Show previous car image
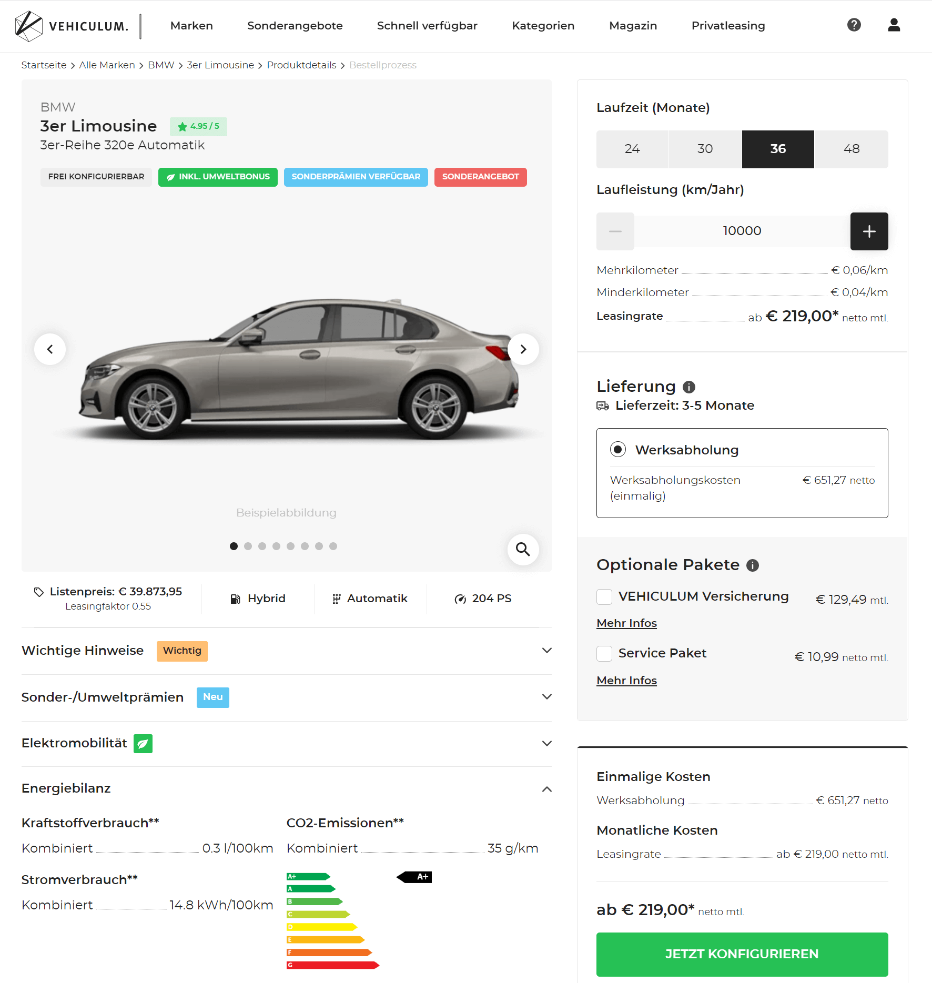This screenshot has width=932, height=983. point(50,349)
